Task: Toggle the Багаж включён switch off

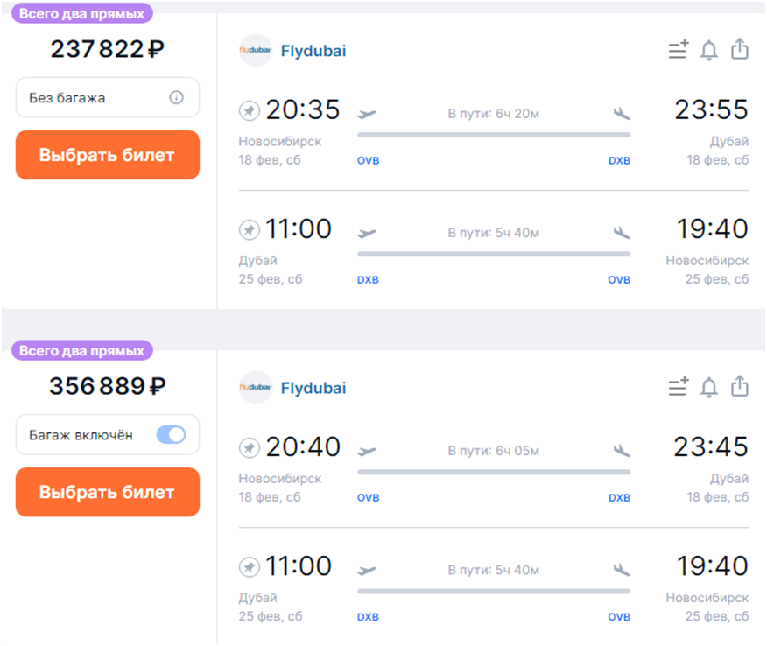Action: pos(171,435)
